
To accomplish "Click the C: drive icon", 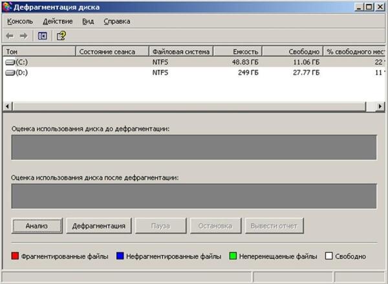I will coord(10,61).
